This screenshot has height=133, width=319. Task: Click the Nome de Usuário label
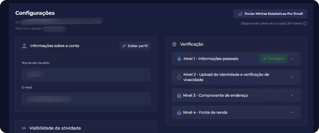[36, 63]
